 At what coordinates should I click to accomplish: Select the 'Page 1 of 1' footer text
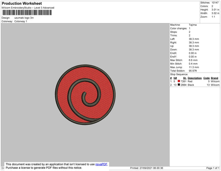pos(213,168)
